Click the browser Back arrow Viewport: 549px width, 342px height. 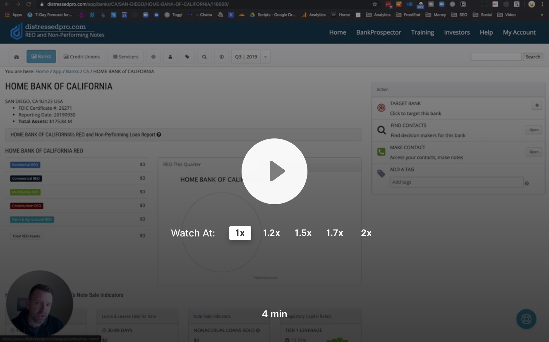(x=7, y=4)
